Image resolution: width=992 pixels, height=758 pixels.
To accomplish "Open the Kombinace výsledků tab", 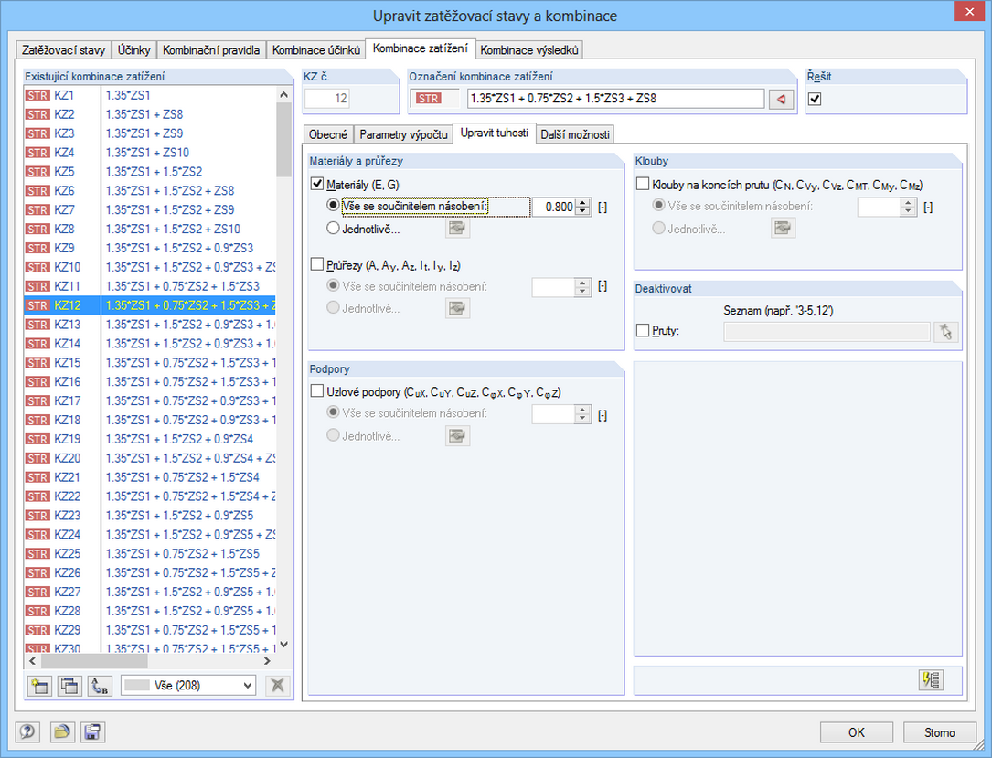I will (x=529, y=50).
